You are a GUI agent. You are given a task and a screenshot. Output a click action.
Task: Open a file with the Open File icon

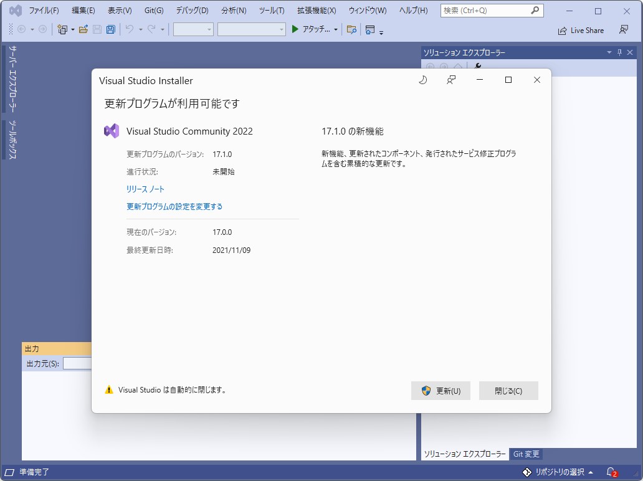[83, 29]
